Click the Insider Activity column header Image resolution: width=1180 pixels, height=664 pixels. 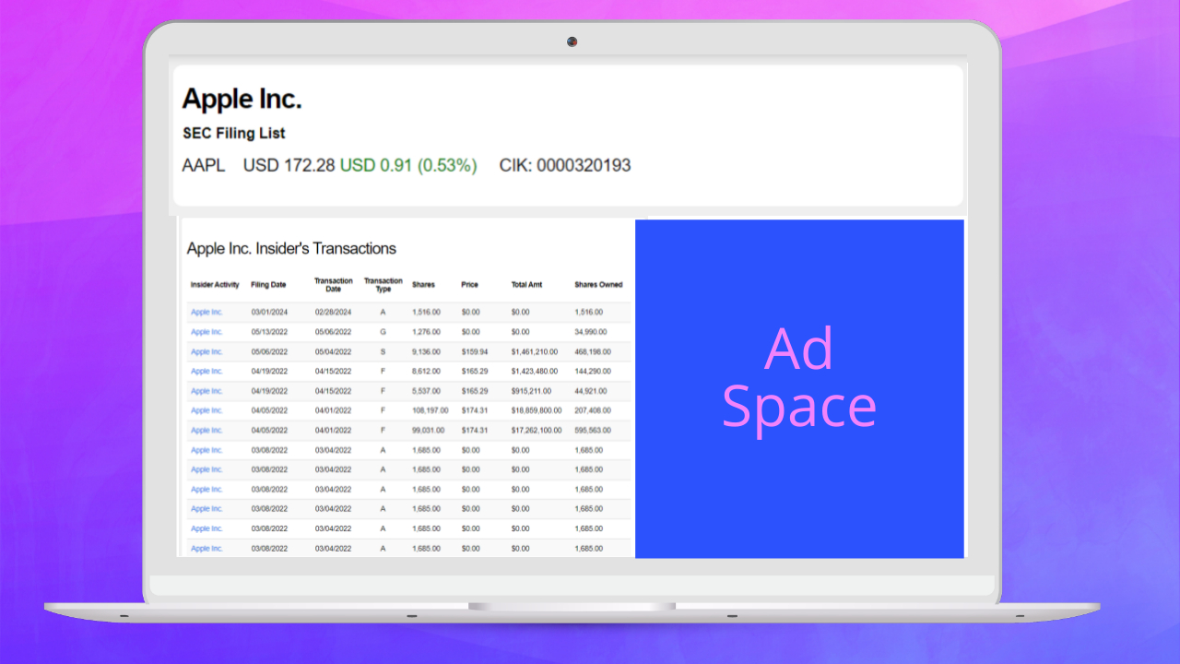pos(214,284)
